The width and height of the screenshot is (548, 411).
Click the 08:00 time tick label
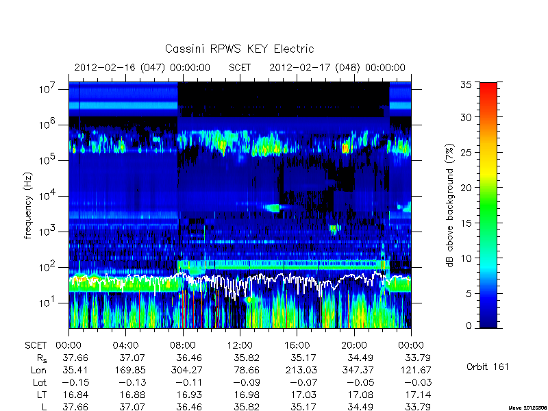[183, 346]
